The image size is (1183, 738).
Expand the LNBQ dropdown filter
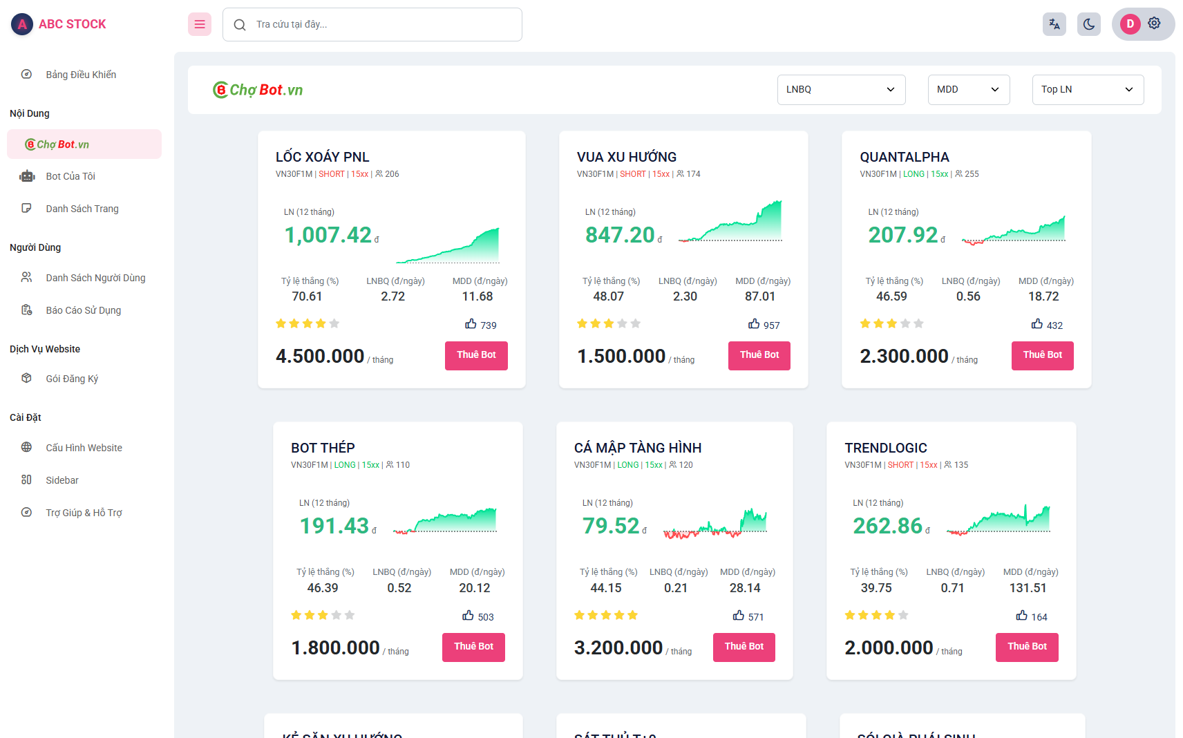pyautogui.click(x=840, y=90)
